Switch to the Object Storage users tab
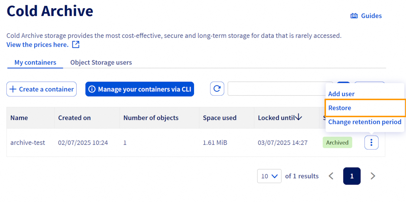 click(x=101, y=62)
